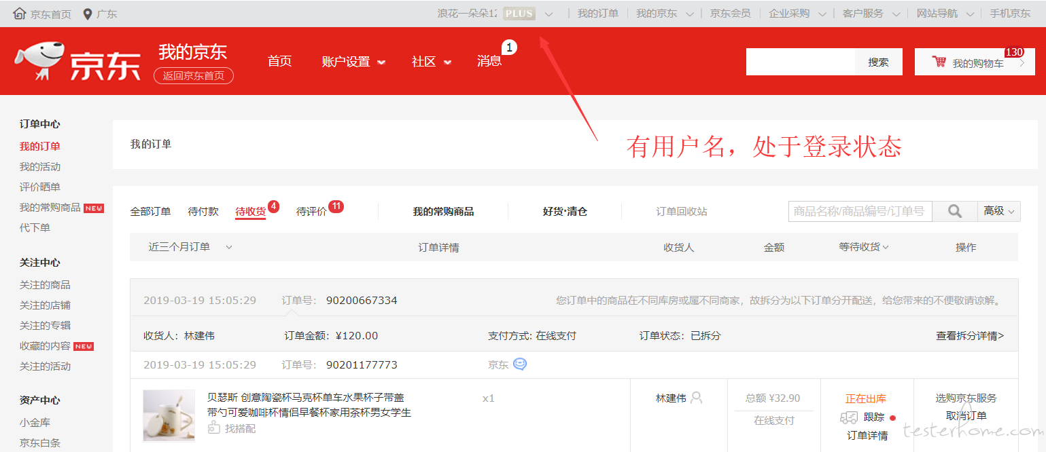Click the 找搭配 matching icon

click(x=214, y=428)
